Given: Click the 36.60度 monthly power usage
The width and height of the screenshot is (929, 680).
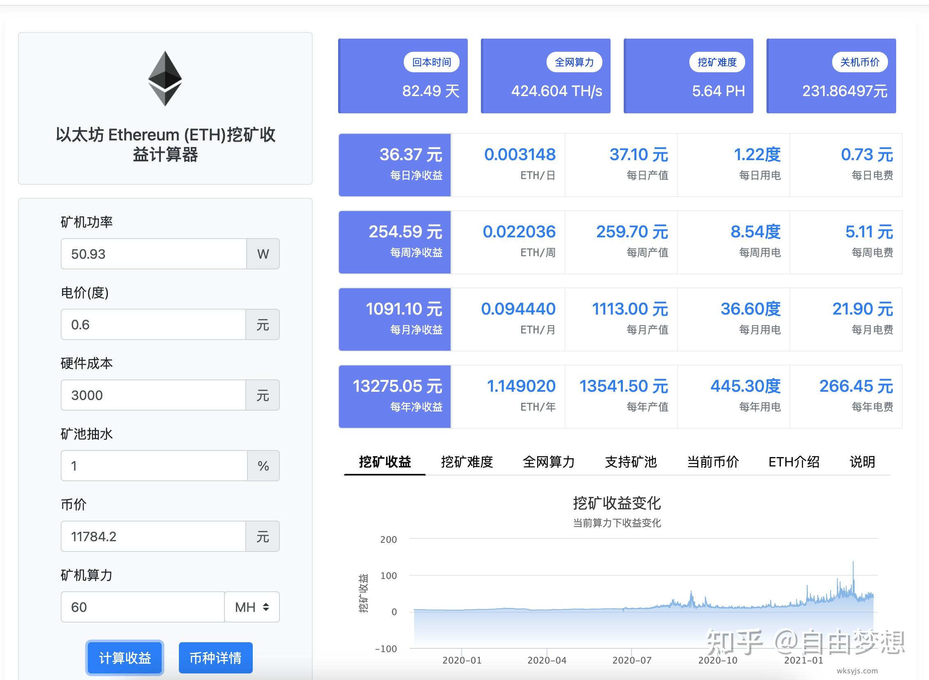Looking at the screenshot, I should tap(751, 309).
